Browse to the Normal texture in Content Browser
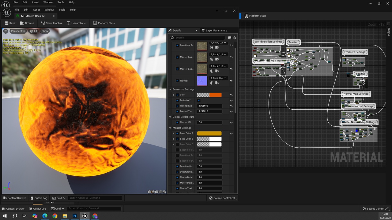 [217, 83]
